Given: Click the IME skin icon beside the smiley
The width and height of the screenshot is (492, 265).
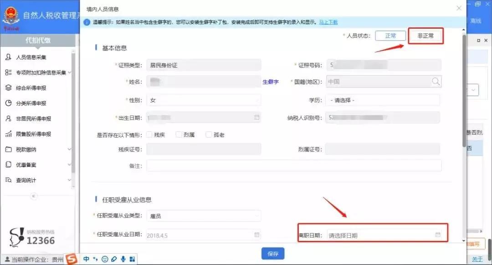Looking at the screenshot, I should tap(114, 259).
